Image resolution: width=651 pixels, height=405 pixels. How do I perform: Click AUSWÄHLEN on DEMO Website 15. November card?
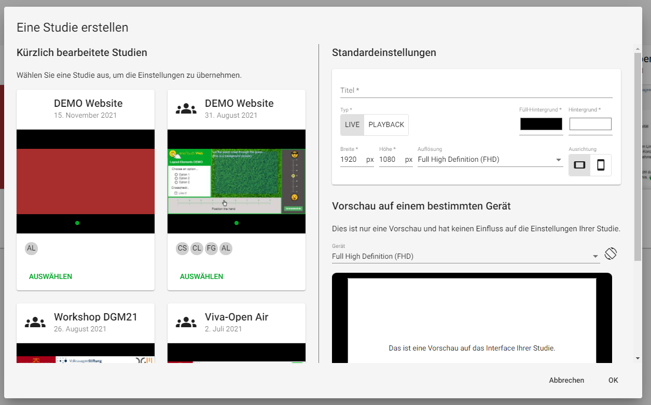tap(51, 276)
